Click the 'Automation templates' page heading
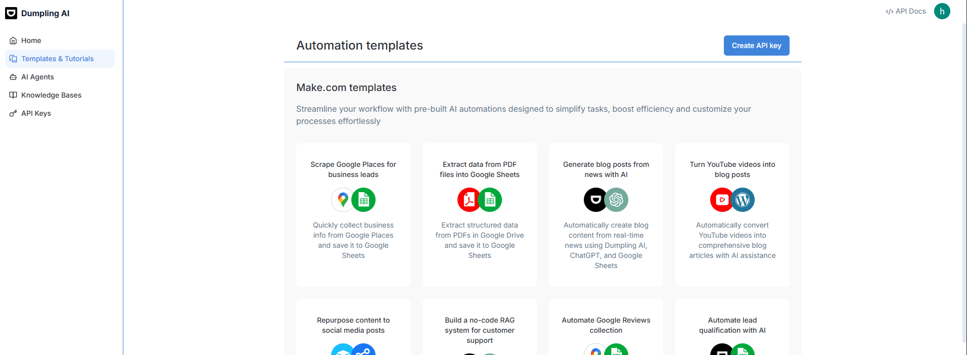Viewport: 967px width, 355px height. (x=359, y=46)
